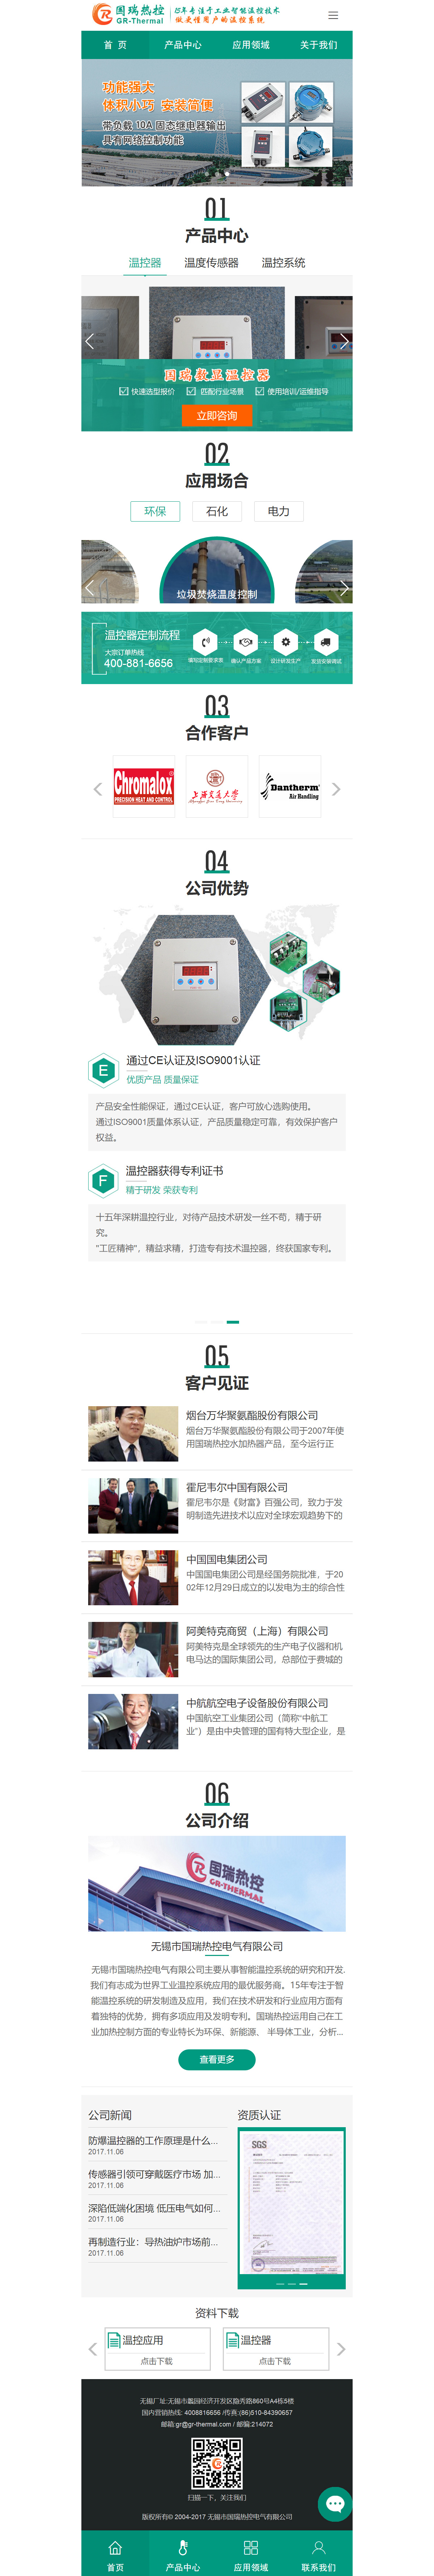Click the 立即咨询 orange button
Image resolution: width=434 pixels, height=2576 pixels.
[x=217, y=415]
